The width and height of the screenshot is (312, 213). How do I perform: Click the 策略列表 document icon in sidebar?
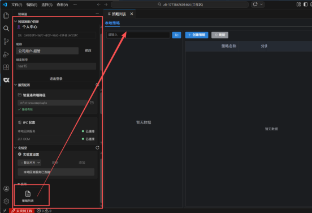(x=28, y=193)
